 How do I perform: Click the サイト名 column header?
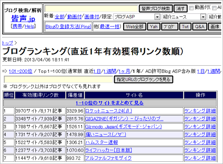point(134,95)
